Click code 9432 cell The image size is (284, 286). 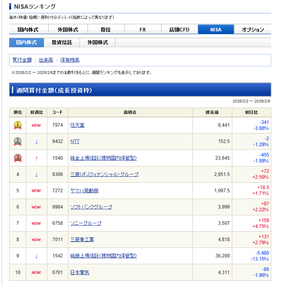(58, 141)
